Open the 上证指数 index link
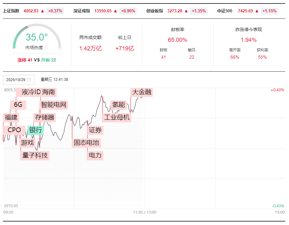The image size is (289, 225). pyautogui.click(x=11, y=11)
